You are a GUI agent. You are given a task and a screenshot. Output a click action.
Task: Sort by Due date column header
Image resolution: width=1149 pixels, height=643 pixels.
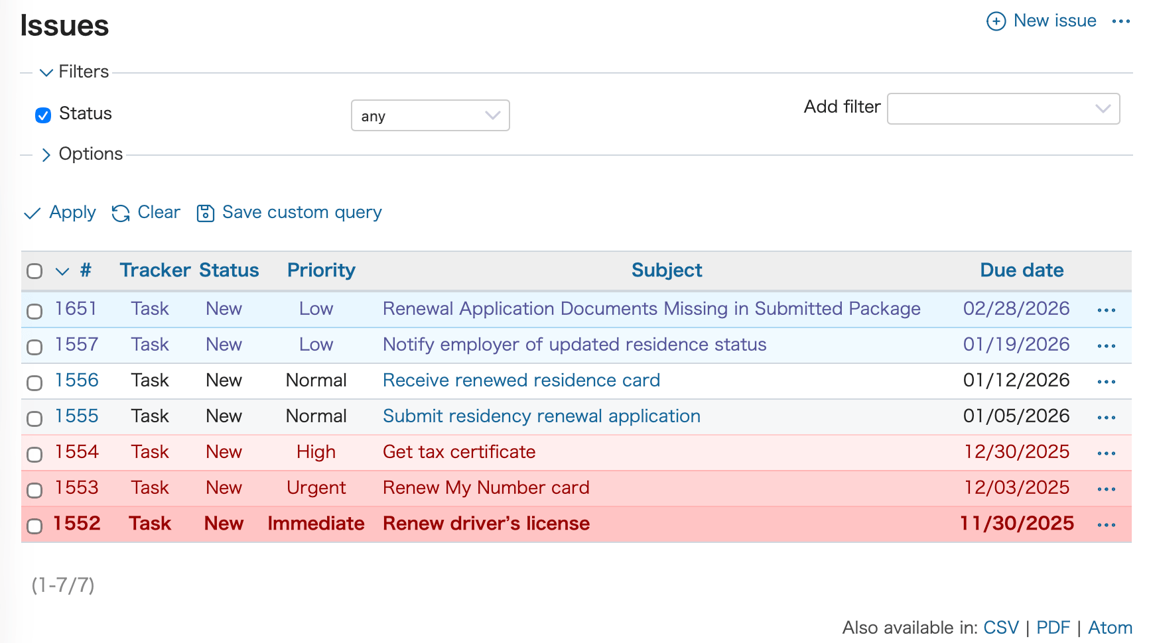pos(1022,270)
